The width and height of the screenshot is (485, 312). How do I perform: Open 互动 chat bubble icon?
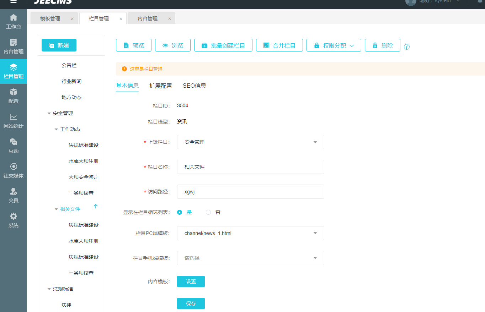(x=14, y=142)
